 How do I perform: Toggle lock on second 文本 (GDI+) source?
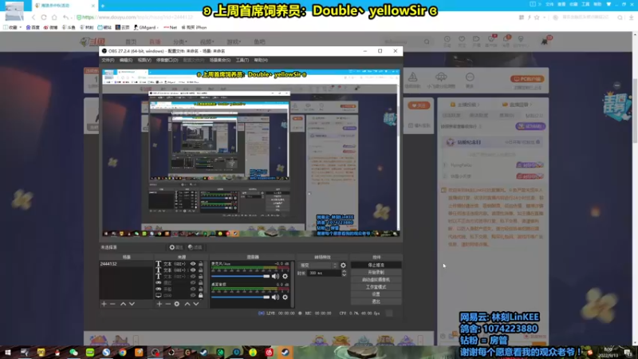coord(201,270)
